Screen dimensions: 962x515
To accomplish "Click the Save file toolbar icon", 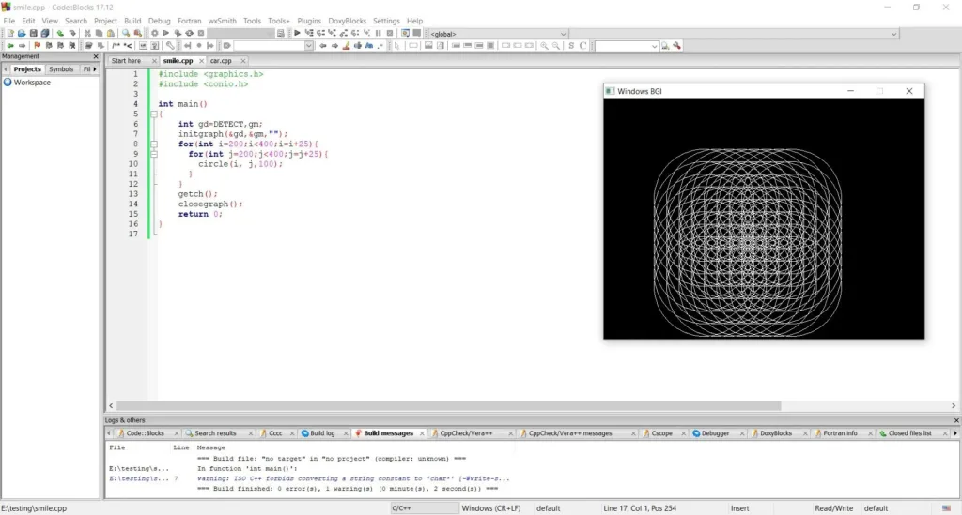I will (33, 33).
